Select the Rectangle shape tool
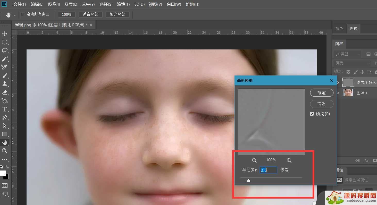The width and height of the screenshot is (377, 205). coord(5,134)
